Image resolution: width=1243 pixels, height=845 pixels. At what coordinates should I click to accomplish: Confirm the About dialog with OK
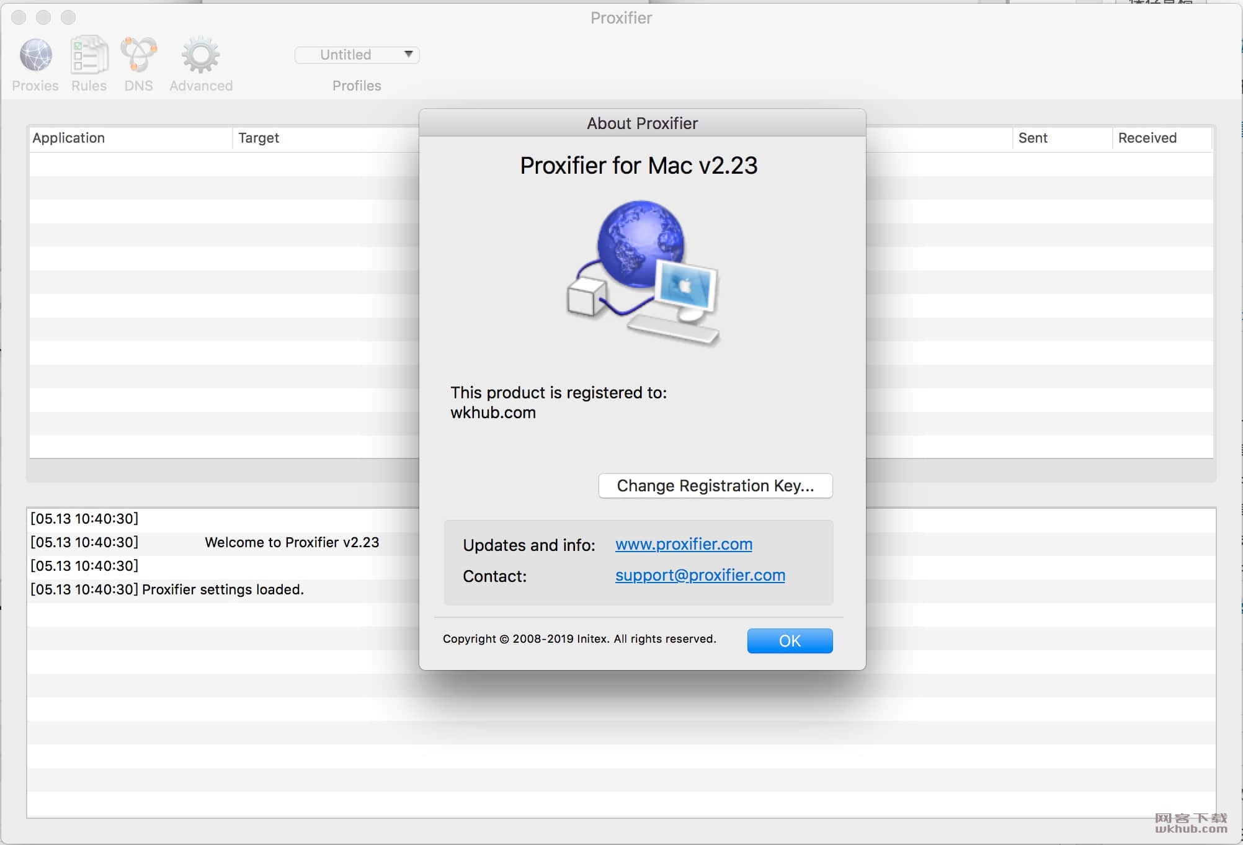pos(790,641)
